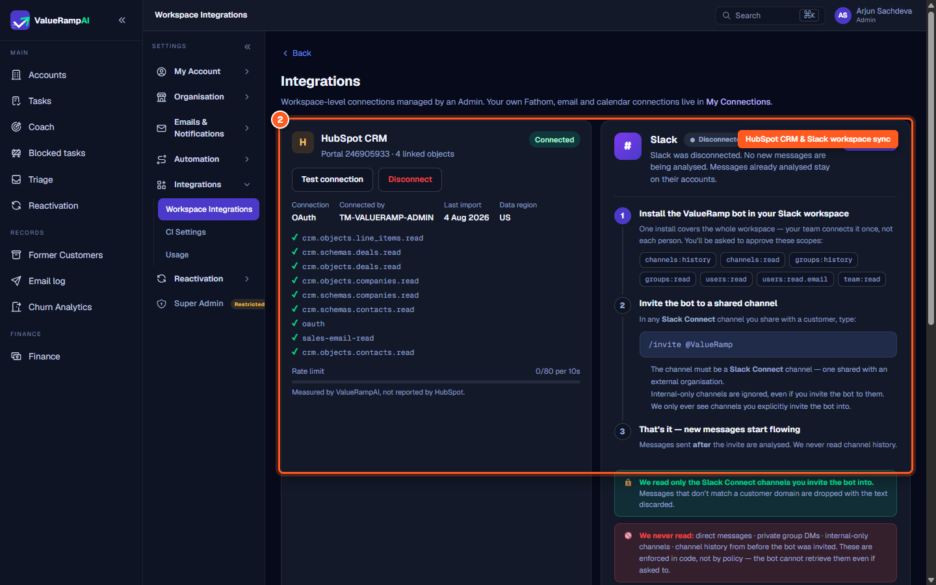Screen dimensions: 936x585
Task: Click the HubSpot rate limit progress bar
Action: 435,382
